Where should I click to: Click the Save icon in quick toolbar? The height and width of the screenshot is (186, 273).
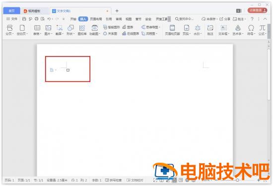pyautogui.click(x=24, y=19)
